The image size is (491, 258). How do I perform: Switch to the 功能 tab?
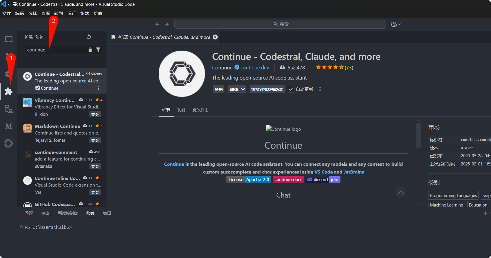[182, 110]
